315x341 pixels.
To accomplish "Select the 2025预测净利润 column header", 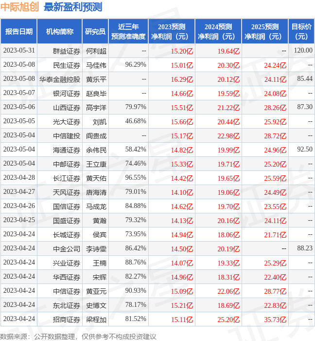I will (265, 32).
